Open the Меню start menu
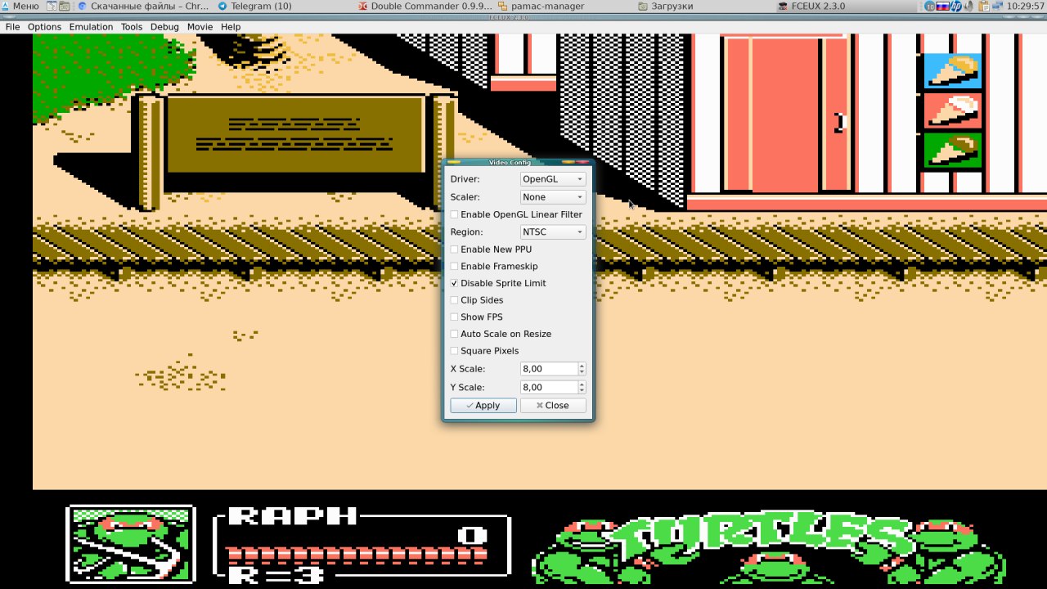This screenshot has height=589, width=1047. pos(20,6)
